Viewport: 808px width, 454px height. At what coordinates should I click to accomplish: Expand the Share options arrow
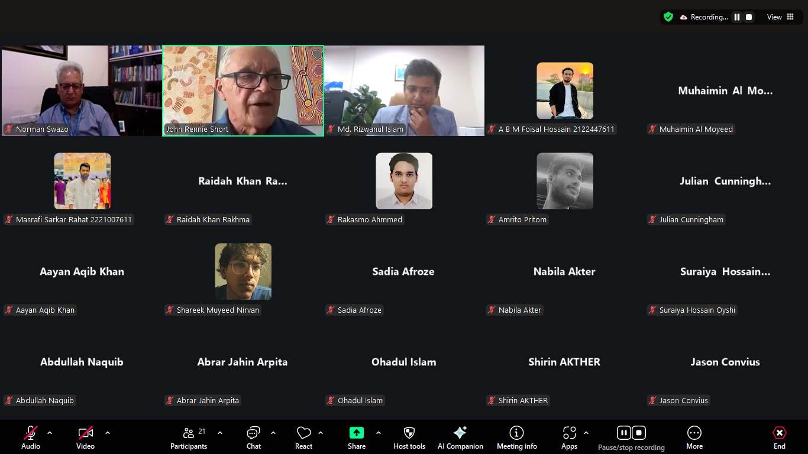379,433
